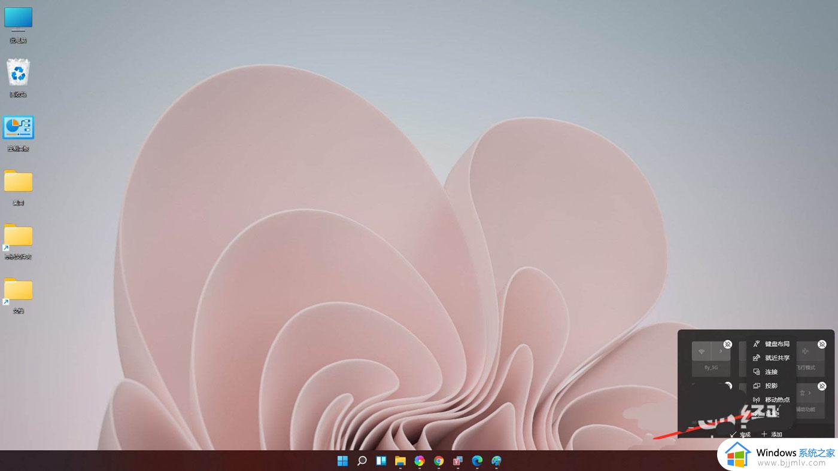838x471 pixels.
Task: Toggle Wi-Fi in quick settings
Action: pyautogui.click(x=702, y=351)
